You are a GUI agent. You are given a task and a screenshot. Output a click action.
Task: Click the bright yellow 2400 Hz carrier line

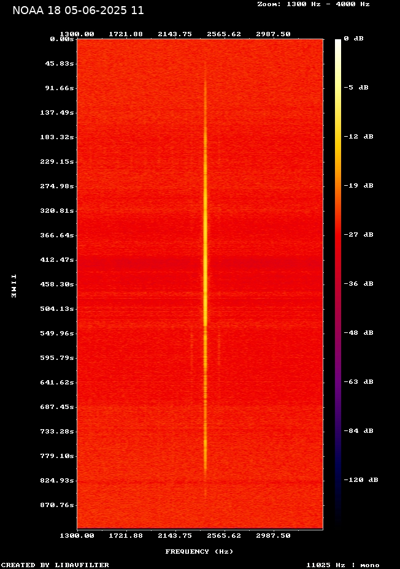[205, 280]
